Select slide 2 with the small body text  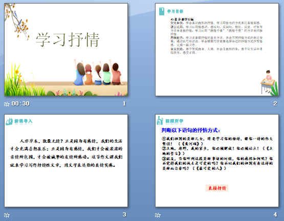click(217, 50)
